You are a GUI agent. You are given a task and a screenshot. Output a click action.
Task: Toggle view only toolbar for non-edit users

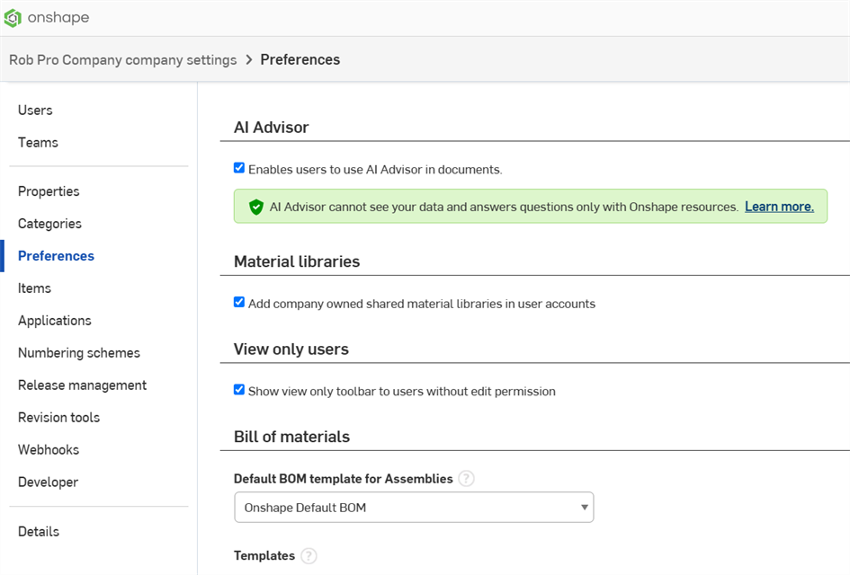tap(238, 391)
